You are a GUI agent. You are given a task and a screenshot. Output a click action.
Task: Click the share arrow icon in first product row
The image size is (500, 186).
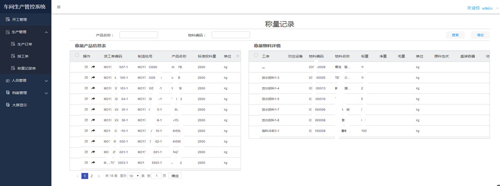tap(93, 67)
